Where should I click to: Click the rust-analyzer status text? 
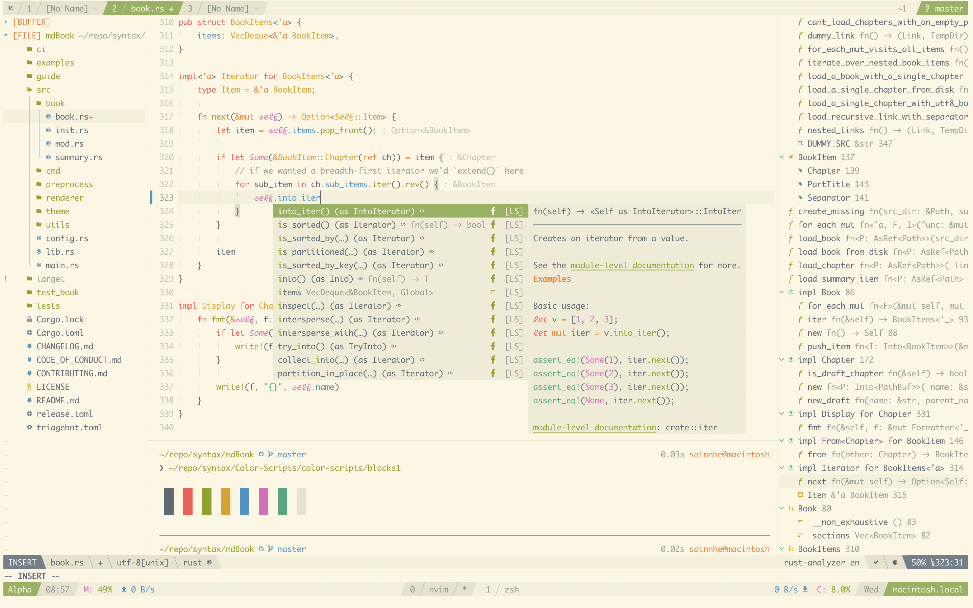[814, 562]
